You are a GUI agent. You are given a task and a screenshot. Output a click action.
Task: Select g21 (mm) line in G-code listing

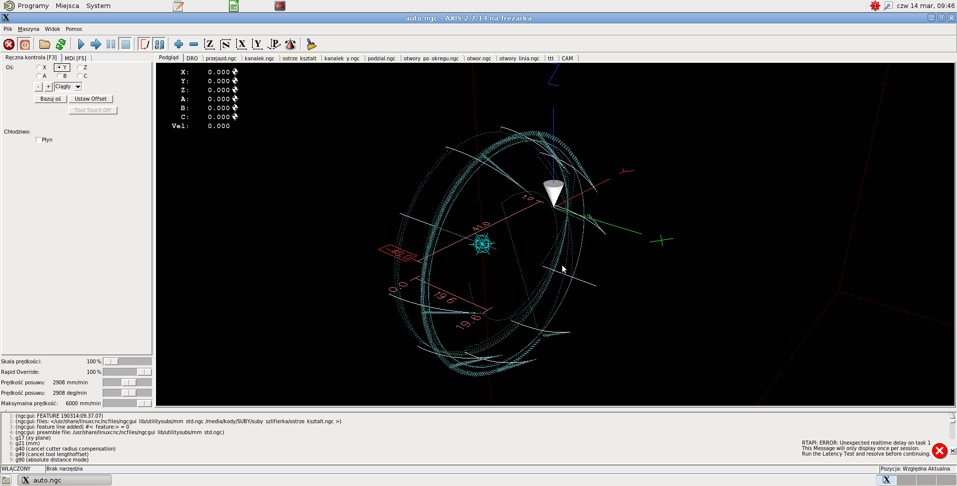click(27, 443)
